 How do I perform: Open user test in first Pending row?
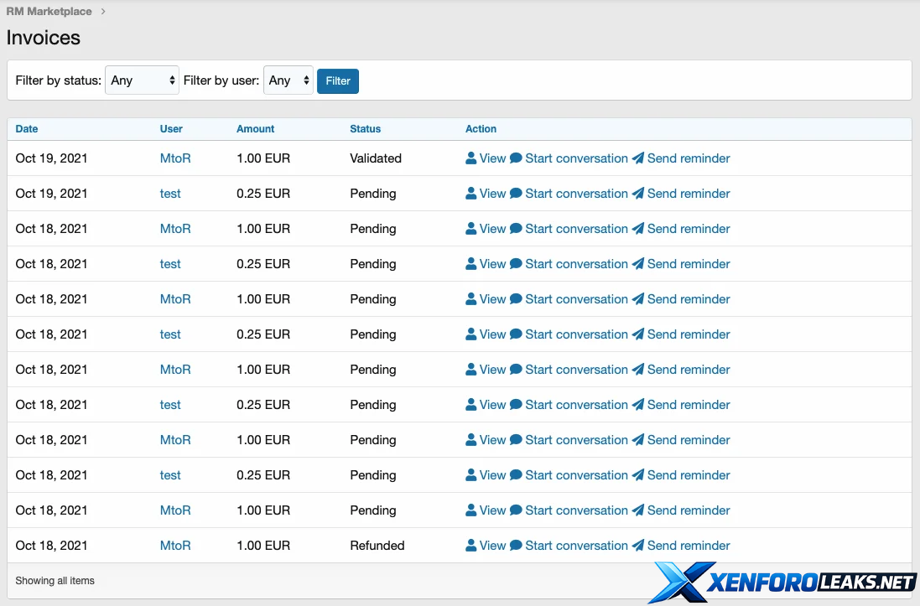(x=170, y=194)
